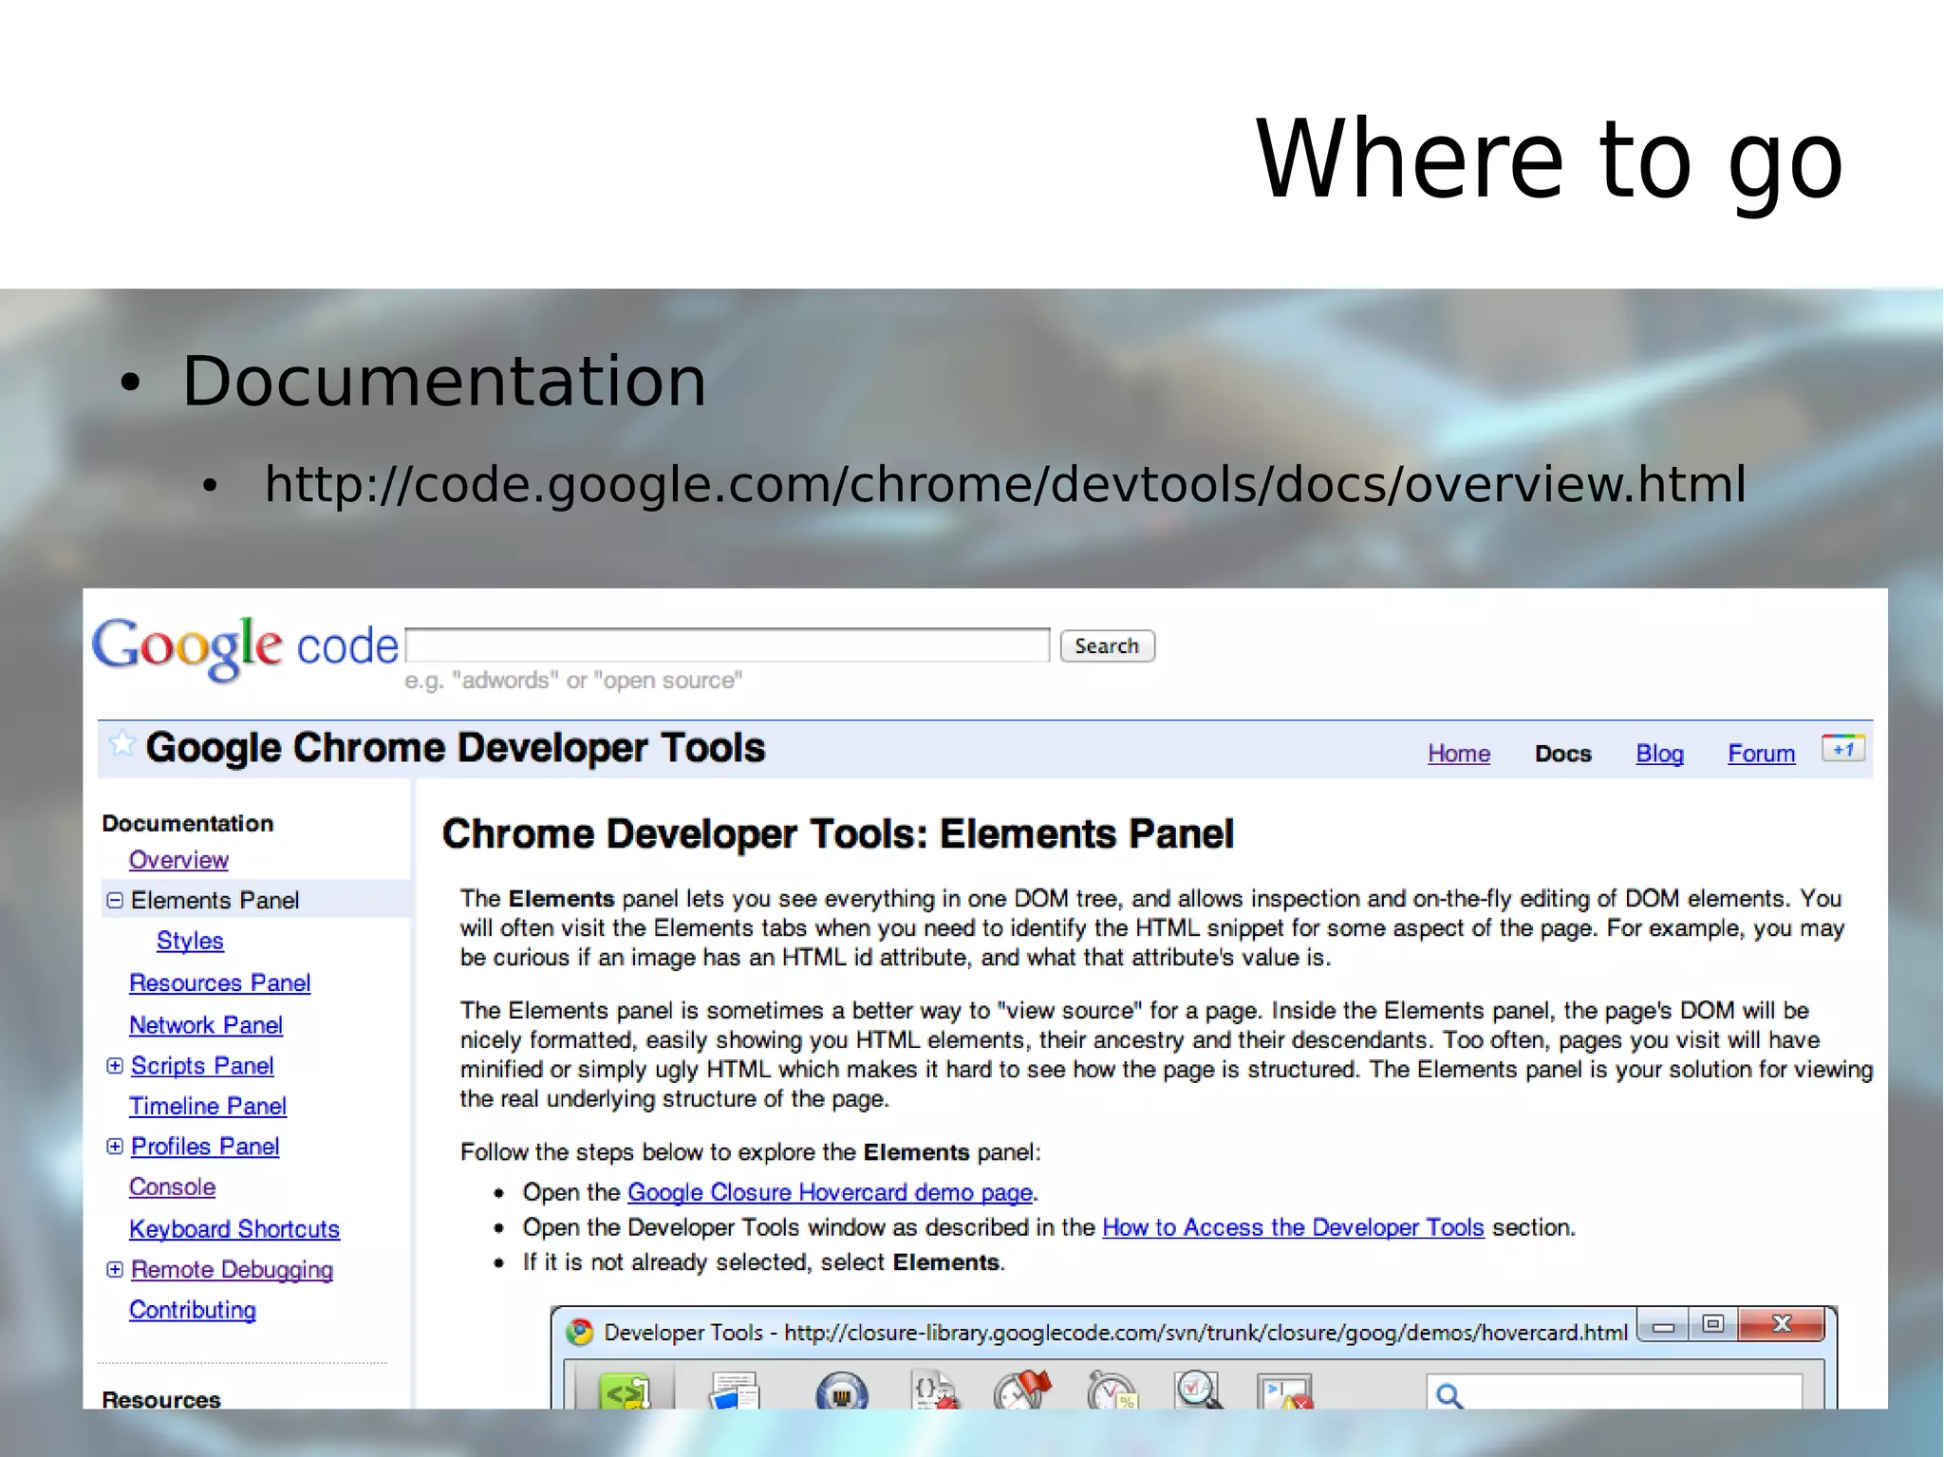Viewport: 1944px width, 1457px height.
Task: Select the Resources panel icon in Developer Tools
Action: 735,1392
